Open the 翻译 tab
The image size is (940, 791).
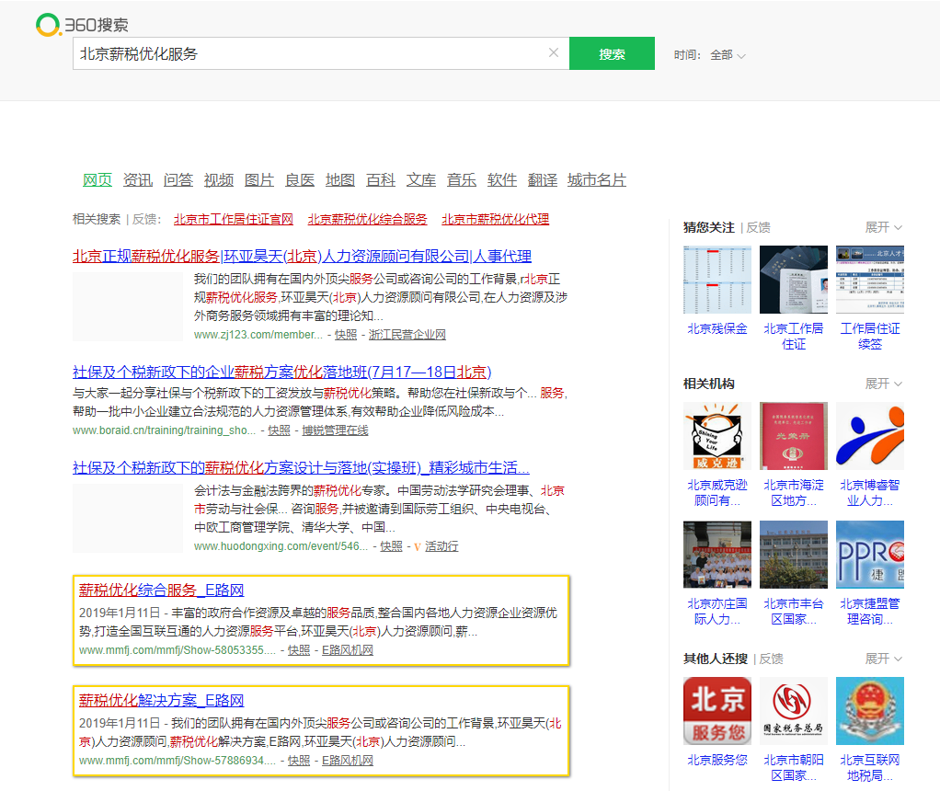coord(543,180)
